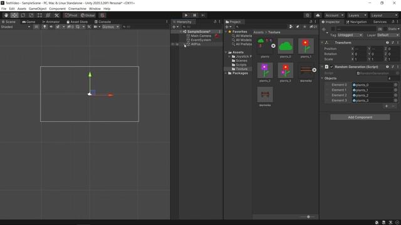Switch to the Game tab
Viewport: 401px width, 225px height.
(x=29, y=22)
